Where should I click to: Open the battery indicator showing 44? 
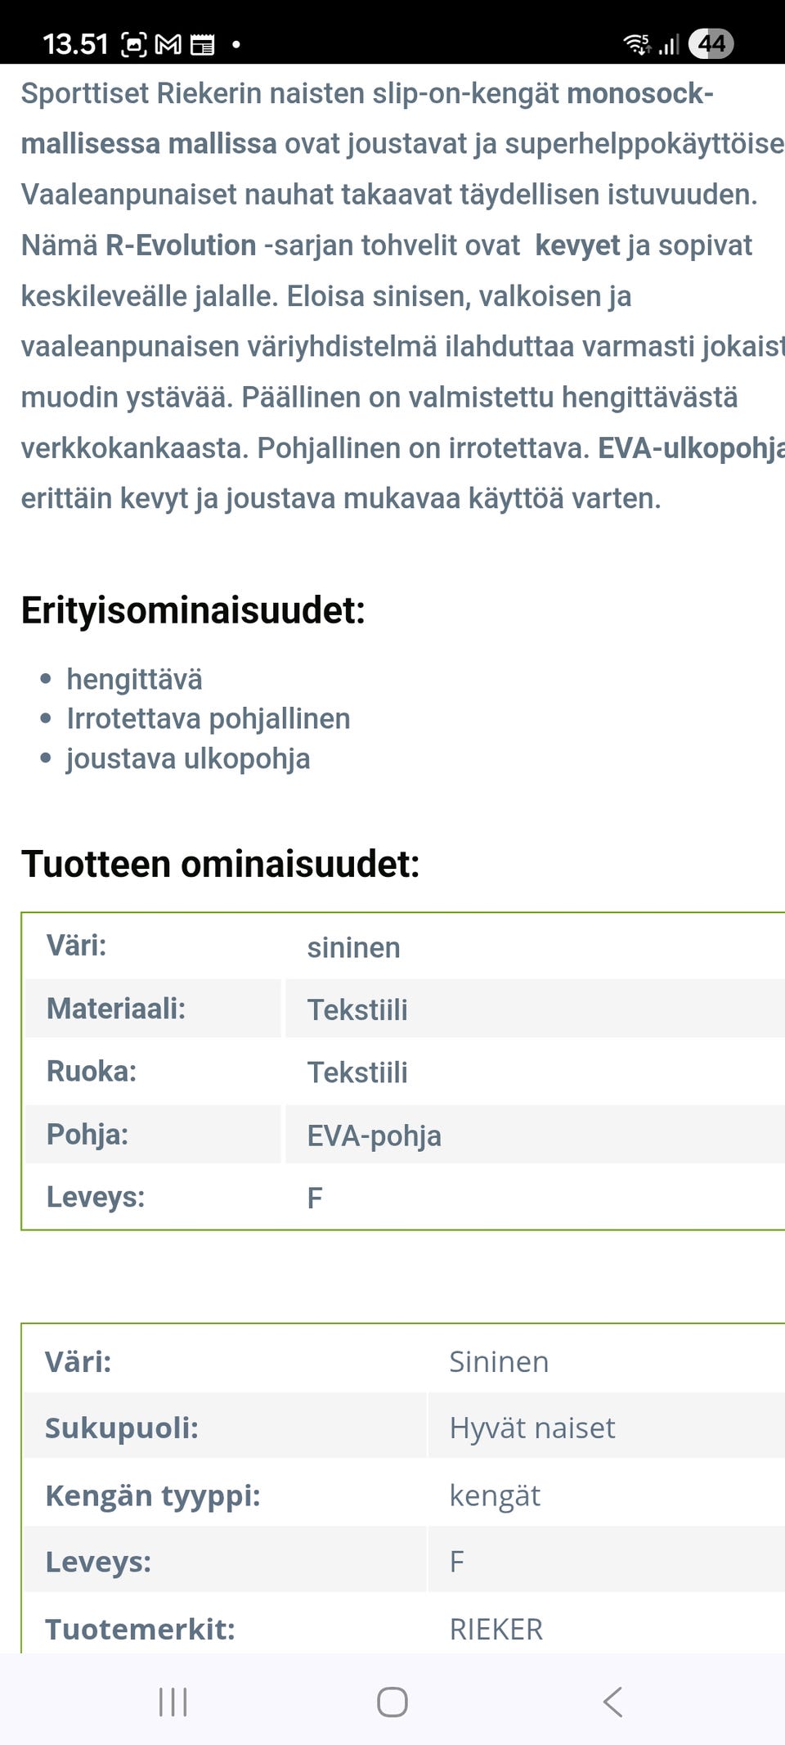[710, 43]
